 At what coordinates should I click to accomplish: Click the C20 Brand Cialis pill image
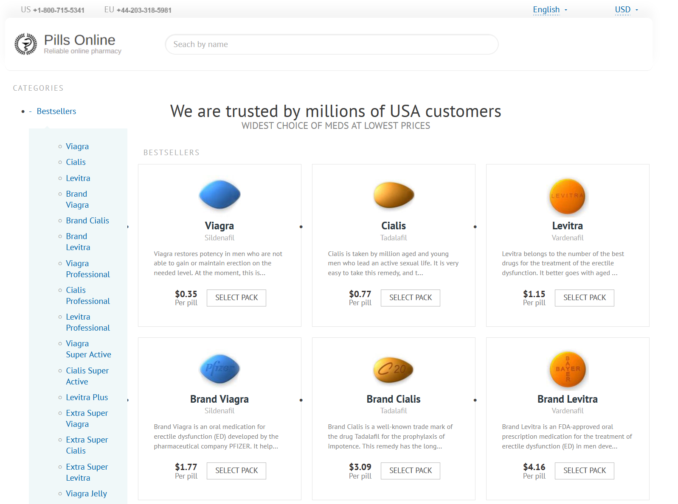[x=394, y=369]
